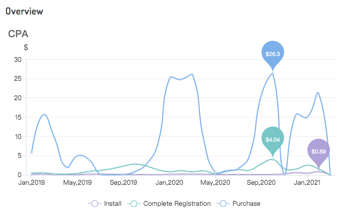
Task: Click the Sep,2019 axis label
Action: point(124,183)
